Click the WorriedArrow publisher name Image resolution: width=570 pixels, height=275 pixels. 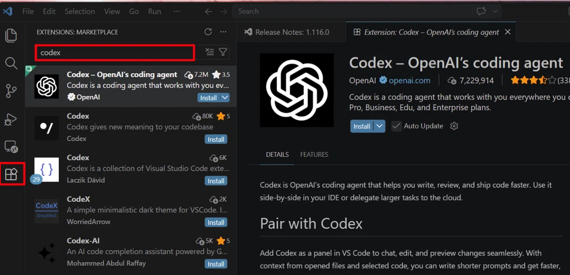(x=88, y=221)
